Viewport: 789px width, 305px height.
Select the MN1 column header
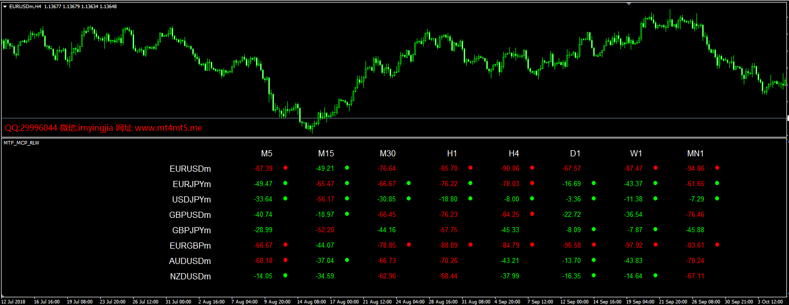(695, 153)
